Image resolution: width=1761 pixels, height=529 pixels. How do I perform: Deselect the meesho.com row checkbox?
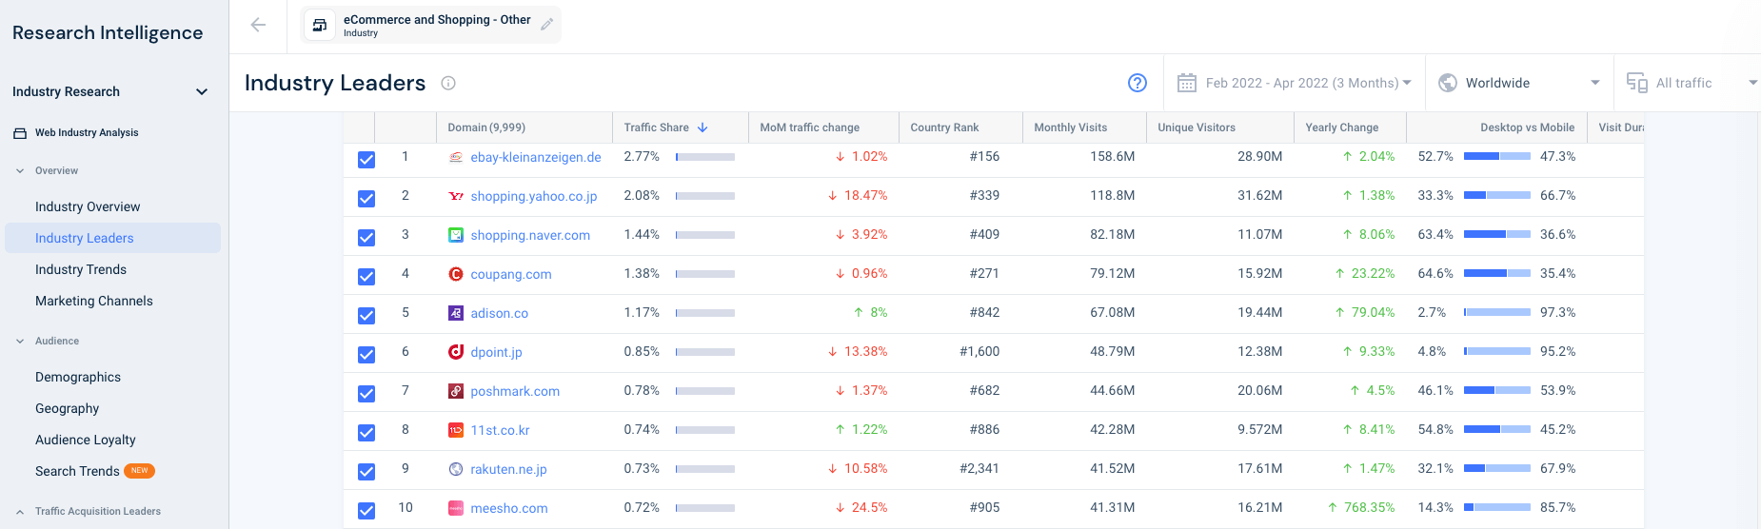pos(366,511)
